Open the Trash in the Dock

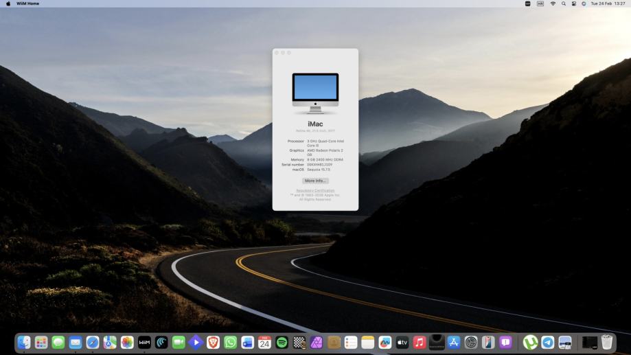(607, 342)
